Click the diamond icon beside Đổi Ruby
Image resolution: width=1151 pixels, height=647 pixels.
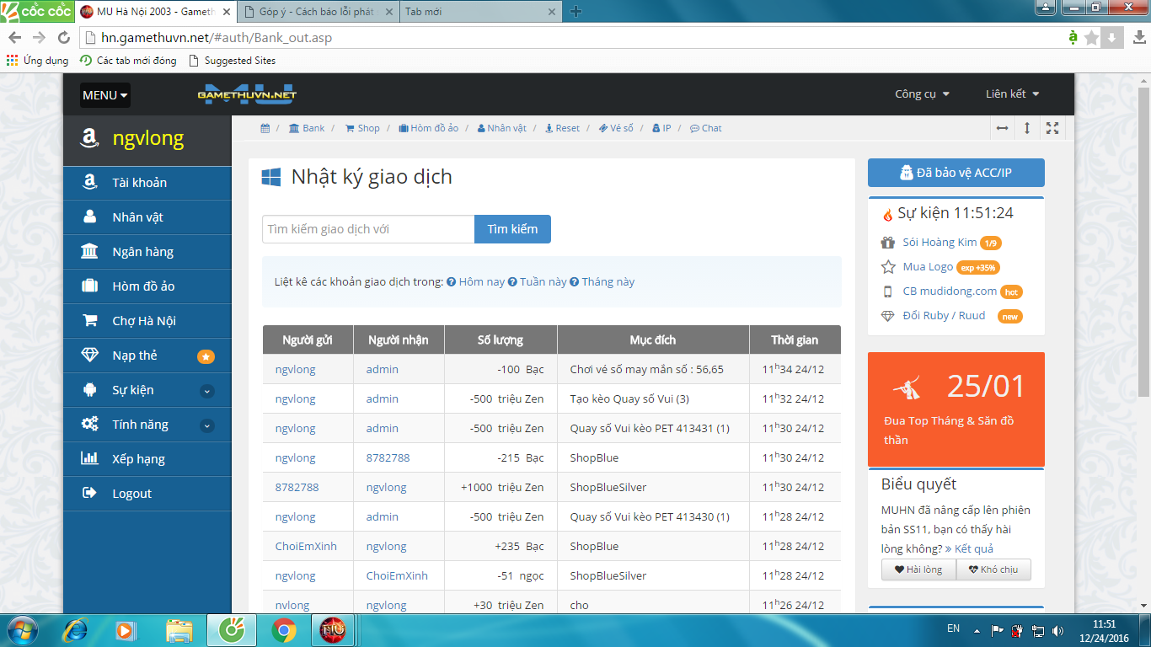point(888,316)
